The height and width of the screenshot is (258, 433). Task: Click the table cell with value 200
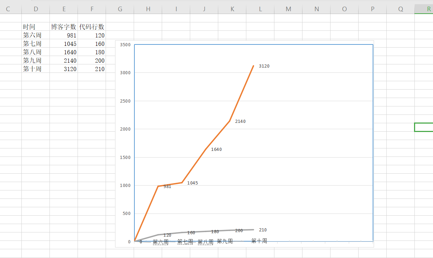(x=92, y=60)
